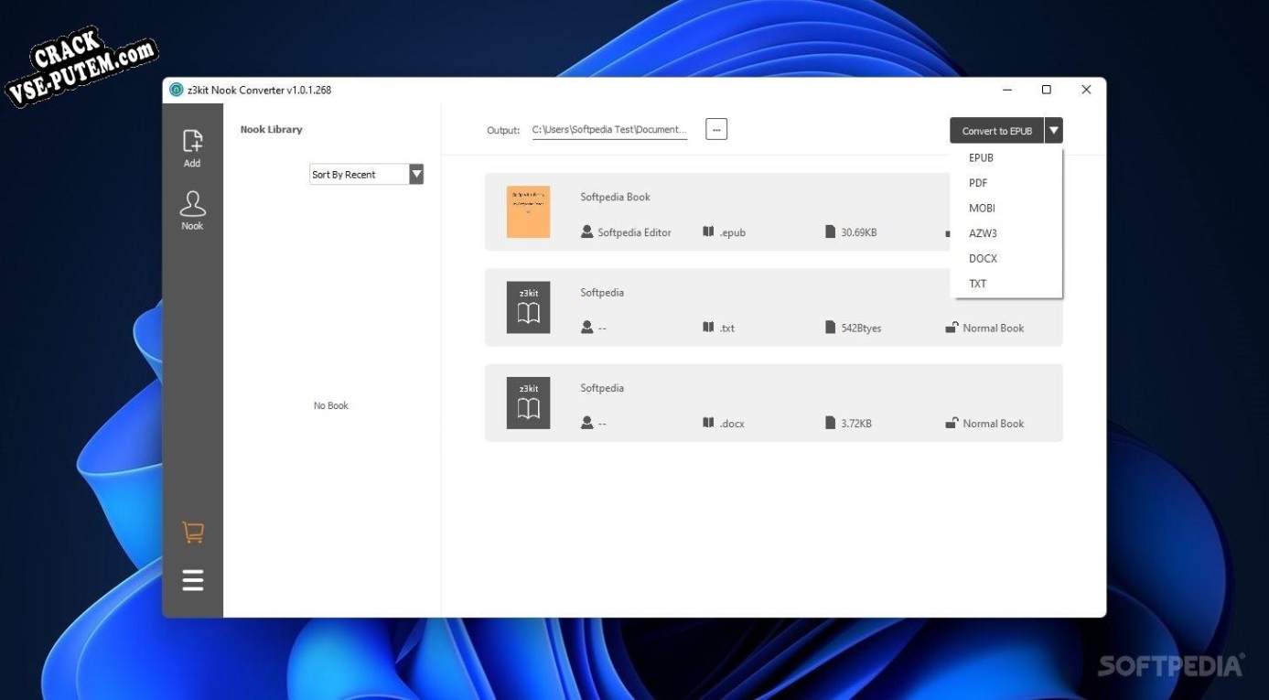The image size is (1269, 700).
Task: Click the z3kit app logo in title bar
Action: point(177,90)
